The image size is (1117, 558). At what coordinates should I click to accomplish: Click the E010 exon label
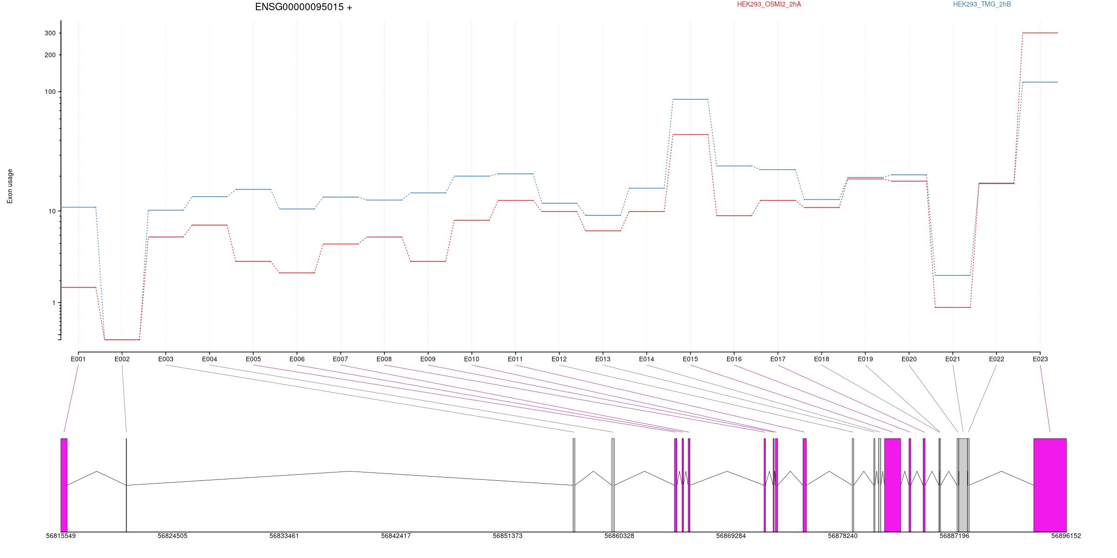click(x=471, y=359)
